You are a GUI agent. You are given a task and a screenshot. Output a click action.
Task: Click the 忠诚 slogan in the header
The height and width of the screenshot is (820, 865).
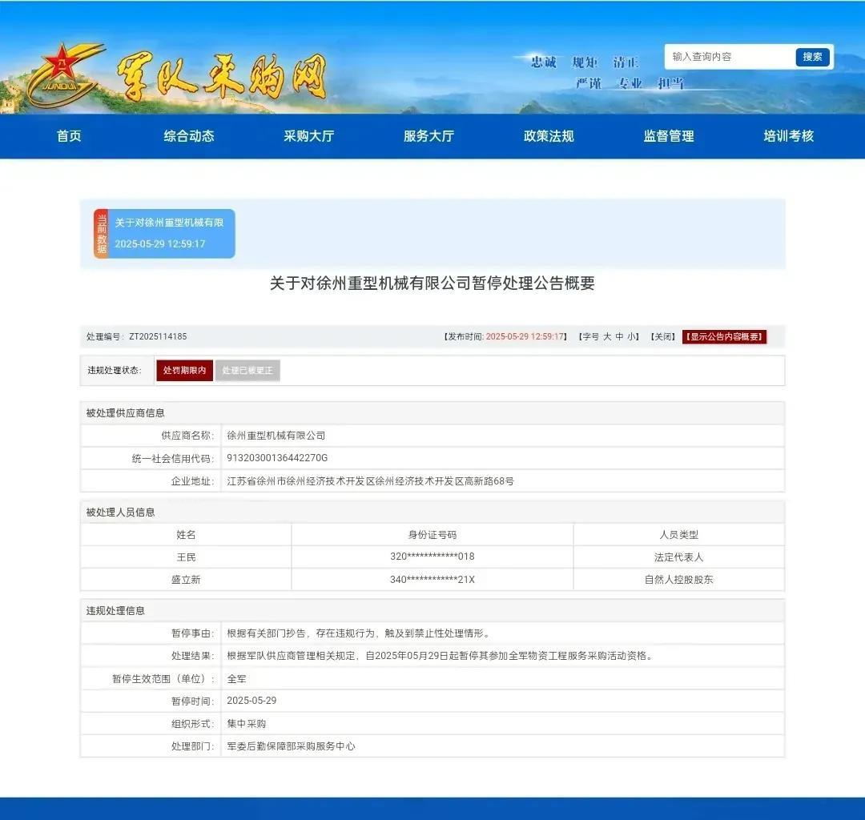pyautogui.click(x=544, y=62)
